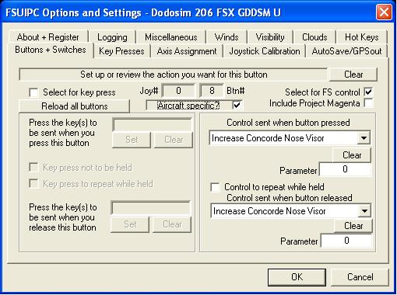Go to AutoSave/GPSout tab
The height and width of the screenshot is (295, 397).
coord(346,51)
